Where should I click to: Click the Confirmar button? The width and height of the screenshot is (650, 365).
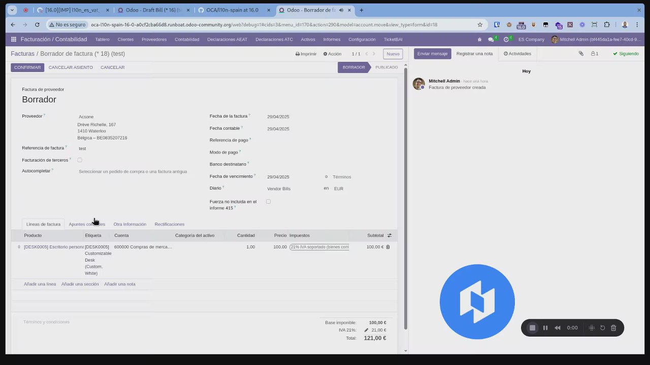(27, 67)
